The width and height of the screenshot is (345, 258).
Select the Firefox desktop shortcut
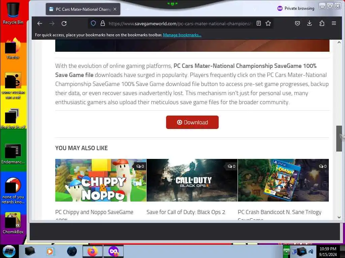13,48
